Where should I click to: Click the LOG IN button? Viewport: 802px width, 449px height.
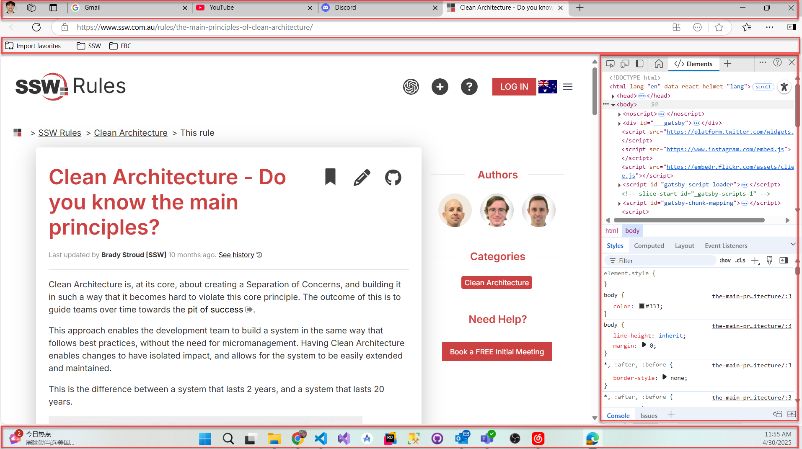point(514,87)
